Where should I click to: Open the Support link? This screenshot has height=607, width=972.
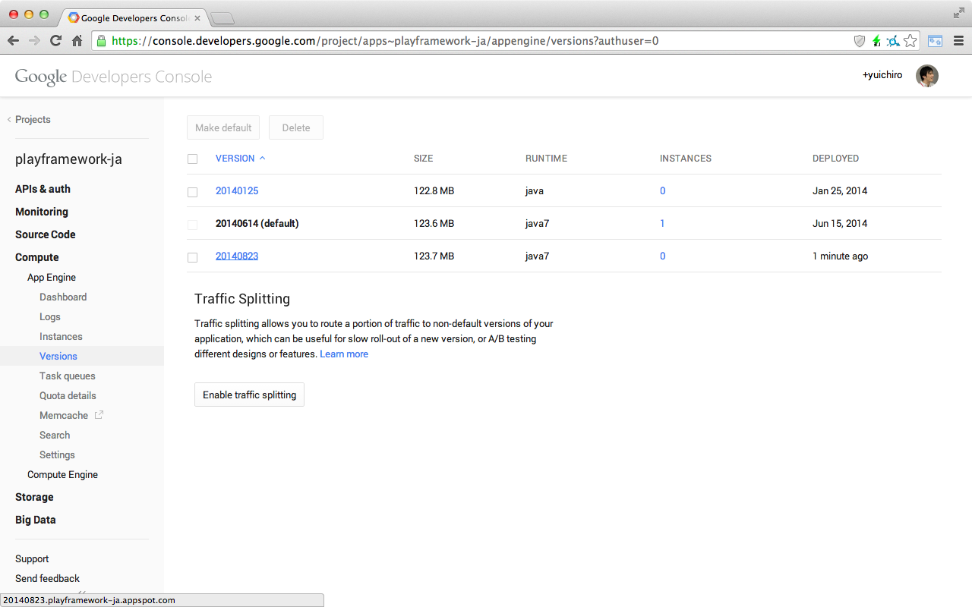pos(32,559)
